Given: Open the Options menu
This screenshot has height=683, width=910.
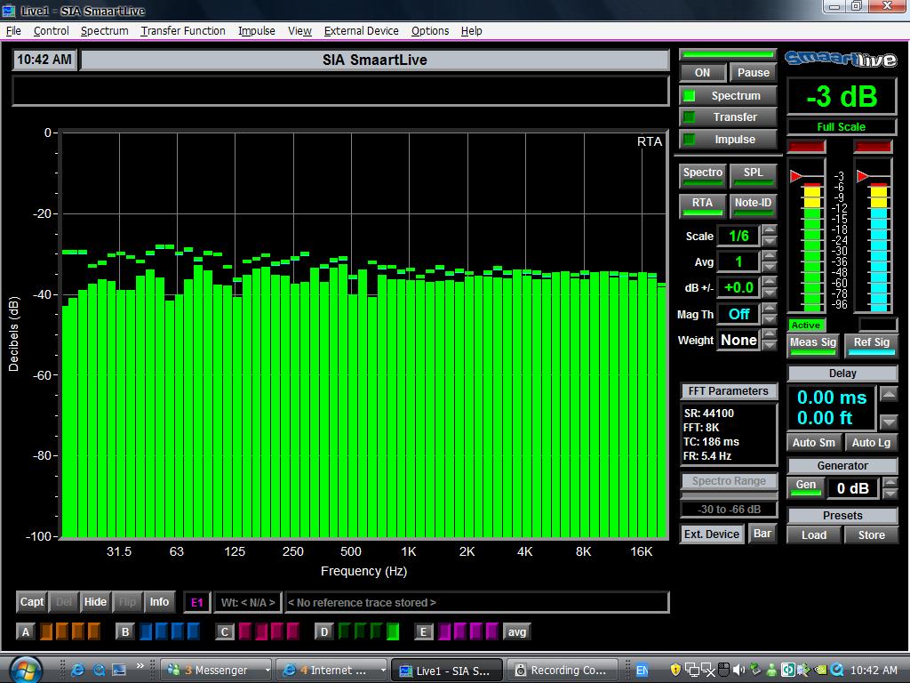Looking at the screenshot, I should pos(430,31).
